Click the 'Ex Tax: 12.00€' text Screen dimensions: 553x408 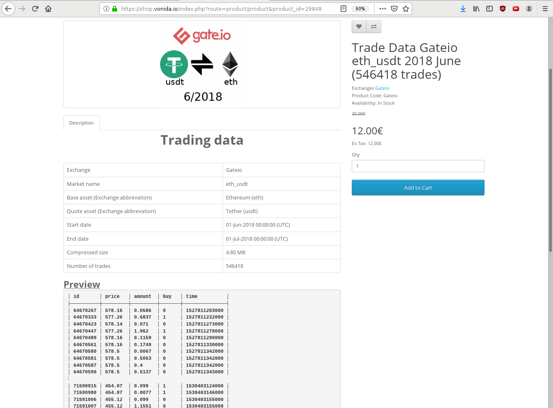coord(367,143)
